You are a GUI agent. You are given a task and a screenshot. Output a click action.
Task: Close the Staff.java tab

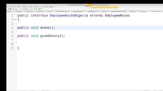[22, 11]
